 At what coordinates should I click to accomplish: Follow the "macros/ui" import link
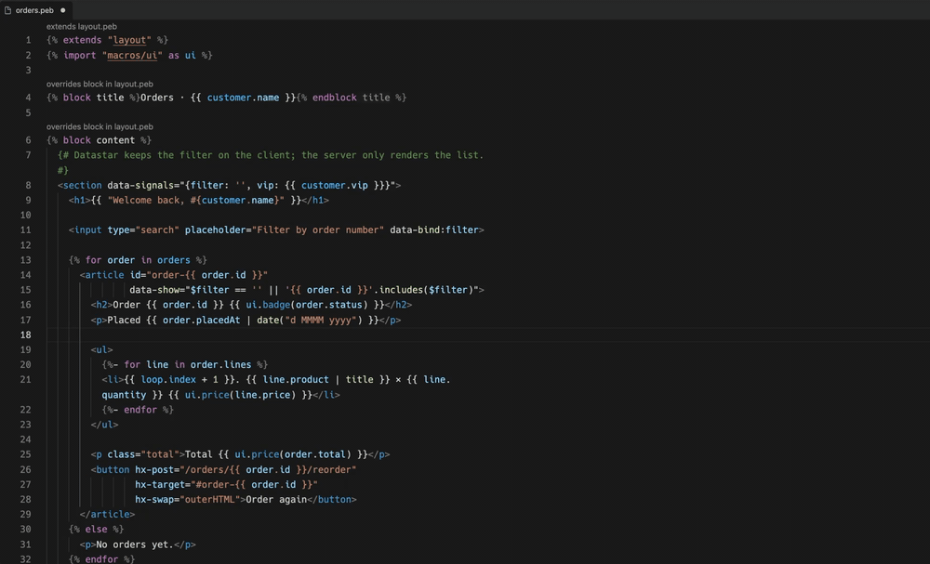[132, 55]
